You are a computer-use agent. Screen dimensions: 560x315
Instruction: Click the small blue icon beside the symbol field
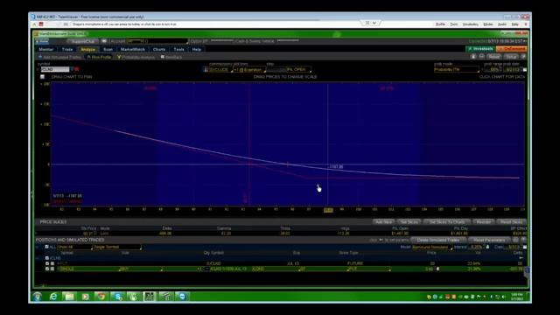pos(72,69)
